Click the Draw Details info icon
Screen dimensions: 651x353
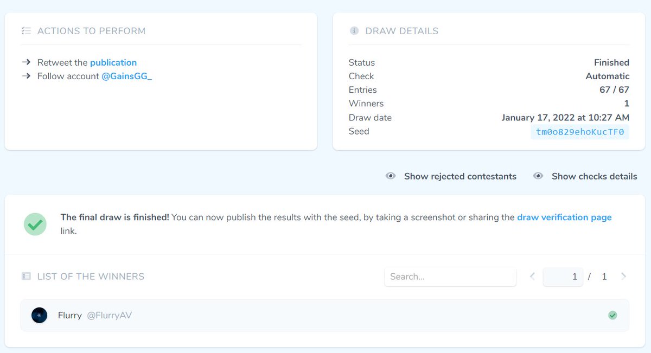pyautogui.click(x=354, y=31)
